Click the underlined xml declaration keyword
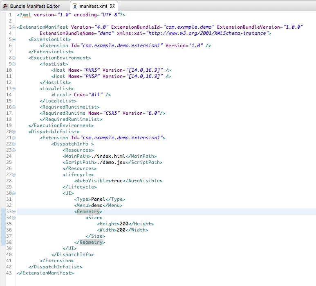Screen dimensions: 316x286 tap(27, 15)
